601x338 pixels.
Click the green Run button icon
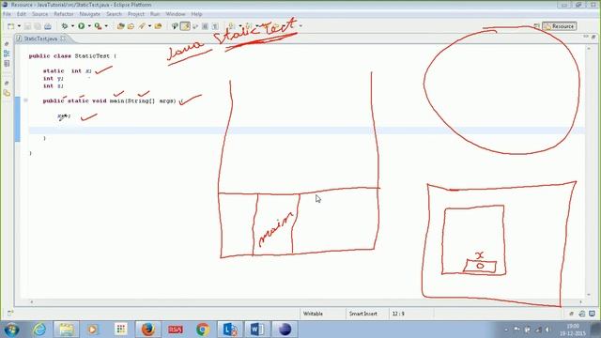(x=82, y=26)
